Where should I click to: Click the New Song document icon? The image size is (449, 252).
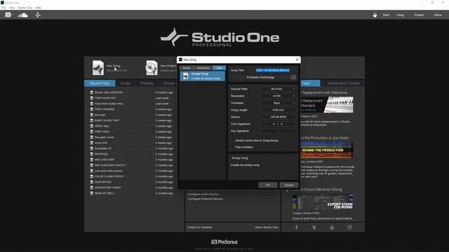click(98, 68)
